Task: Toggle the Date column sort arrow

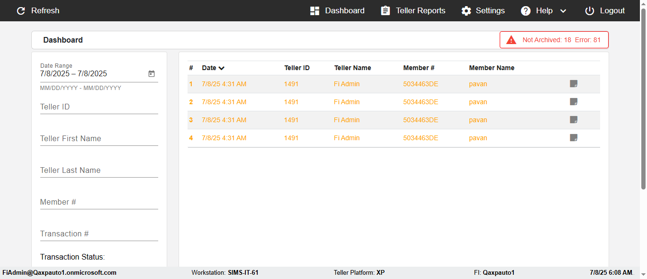Action: coord(222,68)
